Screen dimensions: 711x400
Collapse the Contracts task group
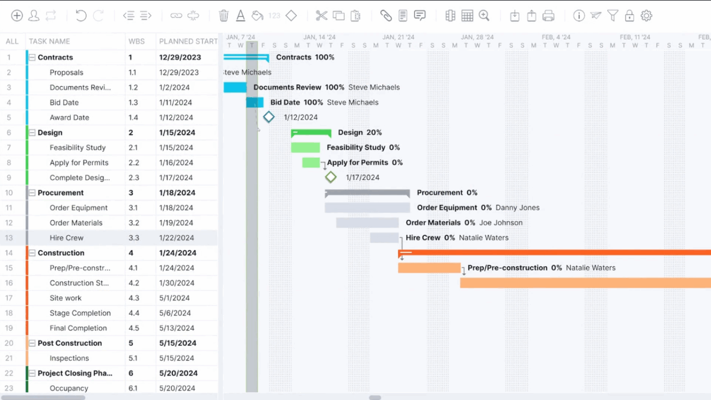point(32,57)
